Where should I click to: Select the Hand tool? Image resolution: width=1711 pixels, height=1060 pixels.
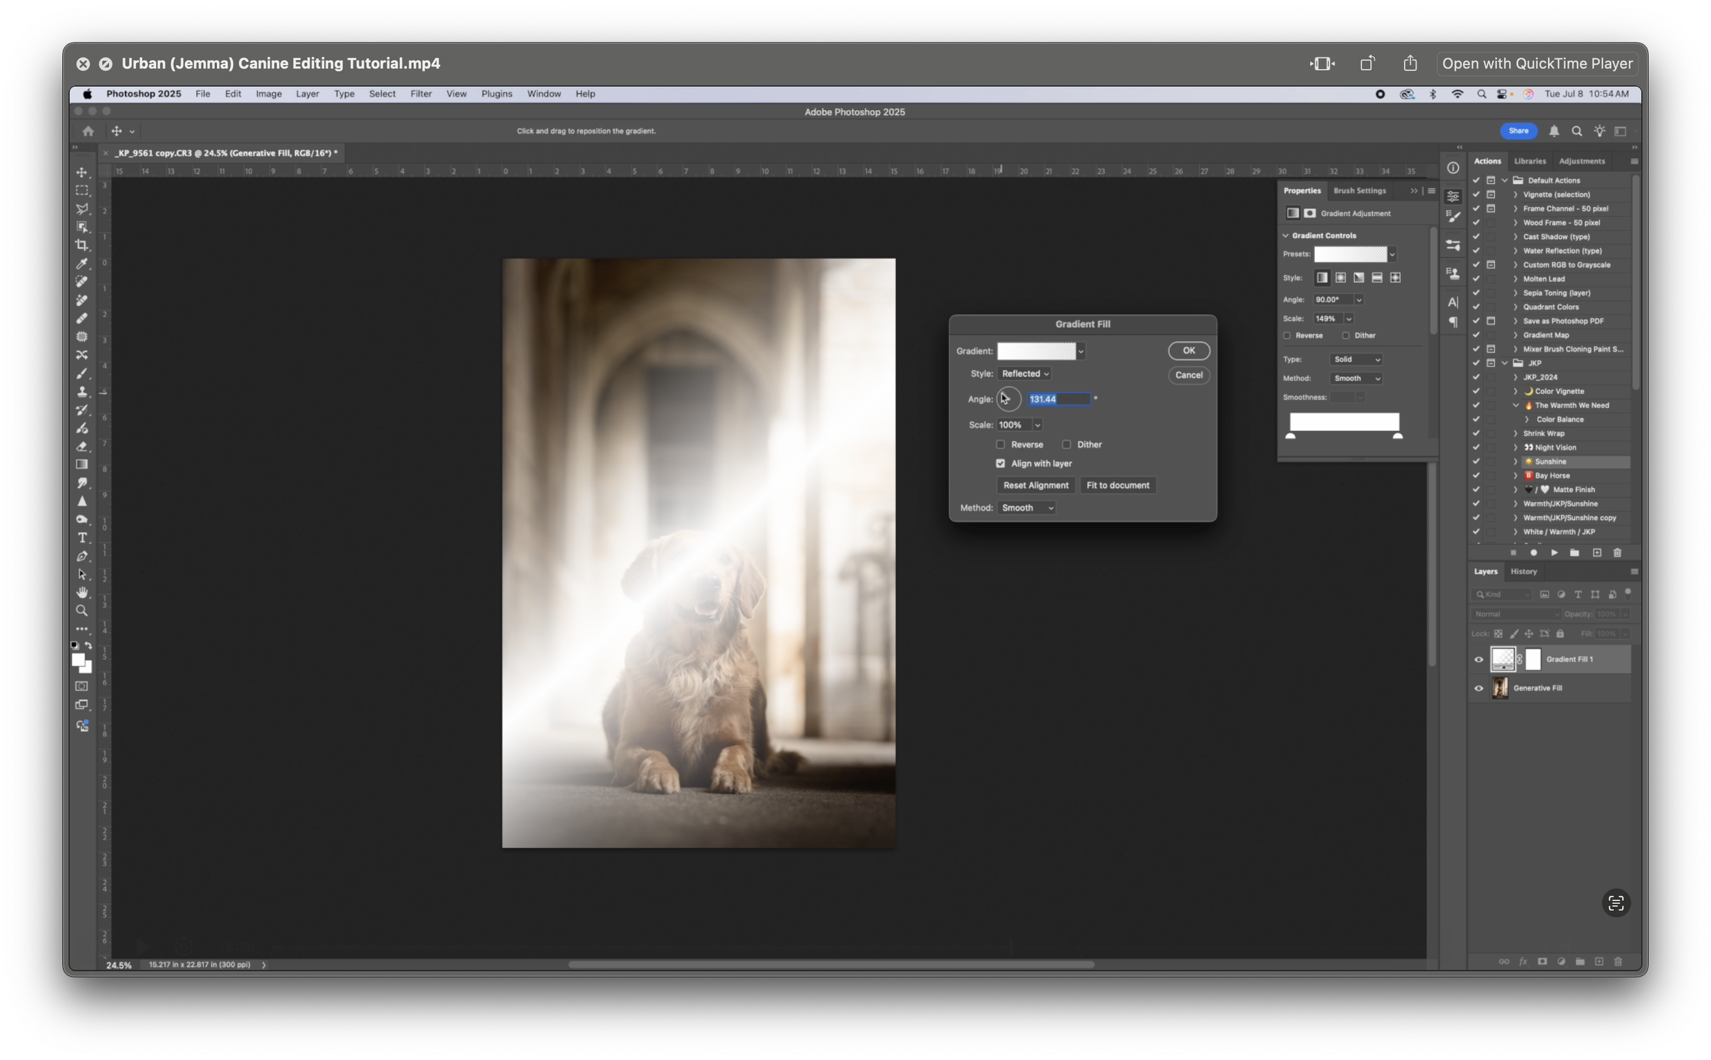[x=82, y=593]
